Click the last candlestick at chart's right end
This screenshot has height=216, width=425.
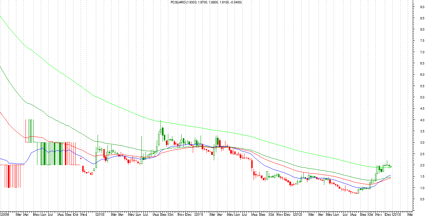pyautogui.click(x=391, y=166)
